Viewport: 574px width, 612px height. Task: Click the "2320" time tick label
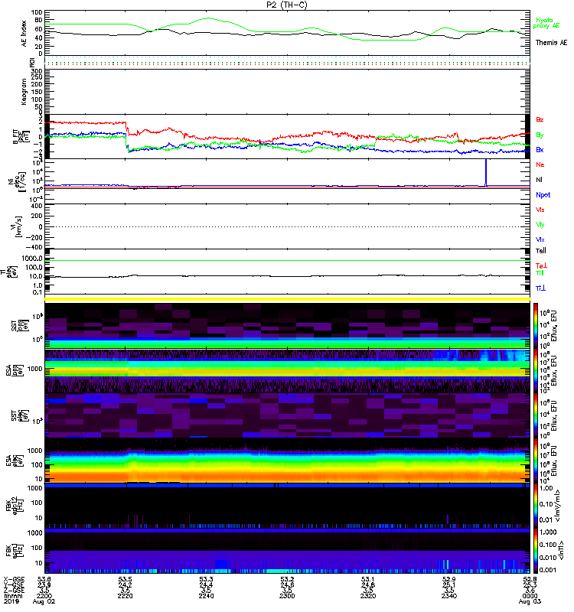(x=368, y=596)
